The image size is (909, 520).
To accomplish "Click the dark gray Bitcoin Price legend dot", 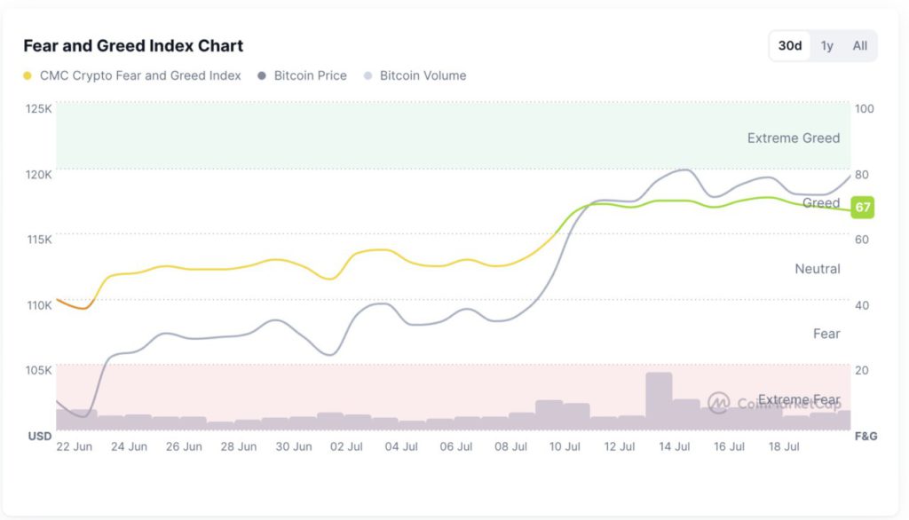I will coord(263,75).
